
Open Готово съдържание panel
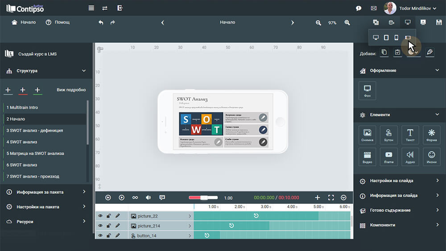400,210
